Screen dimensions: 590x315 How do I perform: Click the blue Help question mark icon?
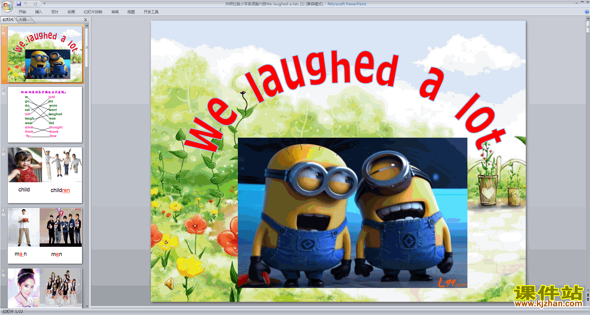tap(587, 12)
